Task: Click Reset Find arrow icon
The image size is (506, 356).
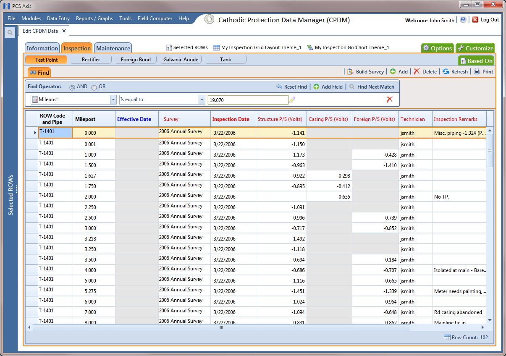Action: point(279,87)
